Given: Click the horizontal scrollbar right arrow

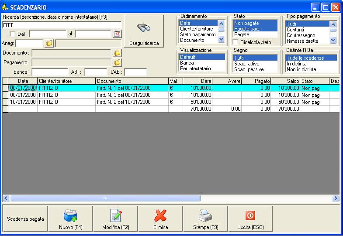Looking at the screenshot, I should (x=336, y=198).
